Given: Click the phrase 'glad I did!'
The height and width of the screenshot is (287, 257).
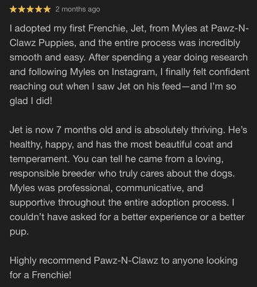Looking at the screenshot, I should 31,101.
